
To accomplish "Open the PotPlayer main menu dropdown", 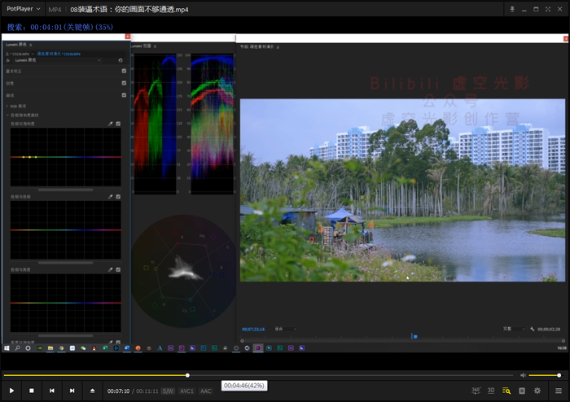I will pyautogui.click(x=24, y=9).
